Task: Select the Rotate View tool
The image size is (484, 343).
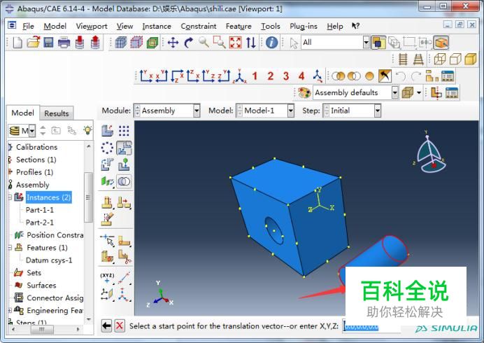Action: click(x=188, y=42)
